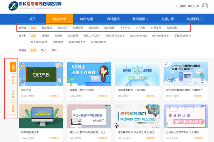
Task: Filter subject by 综合类
Action: (x=58, y=36)
